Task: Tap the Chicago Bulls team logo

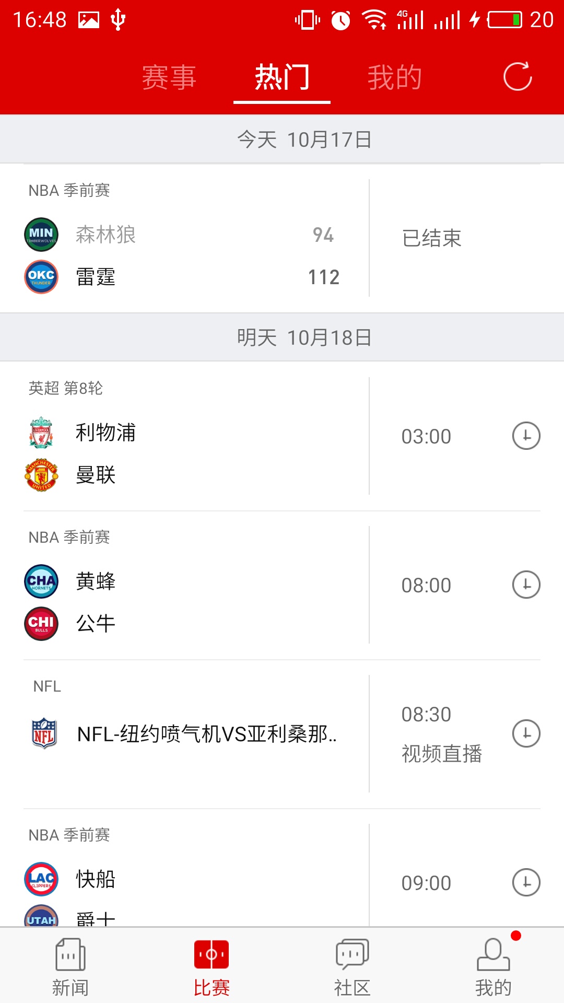Action: pyautogui.click(x=41, y=624)
